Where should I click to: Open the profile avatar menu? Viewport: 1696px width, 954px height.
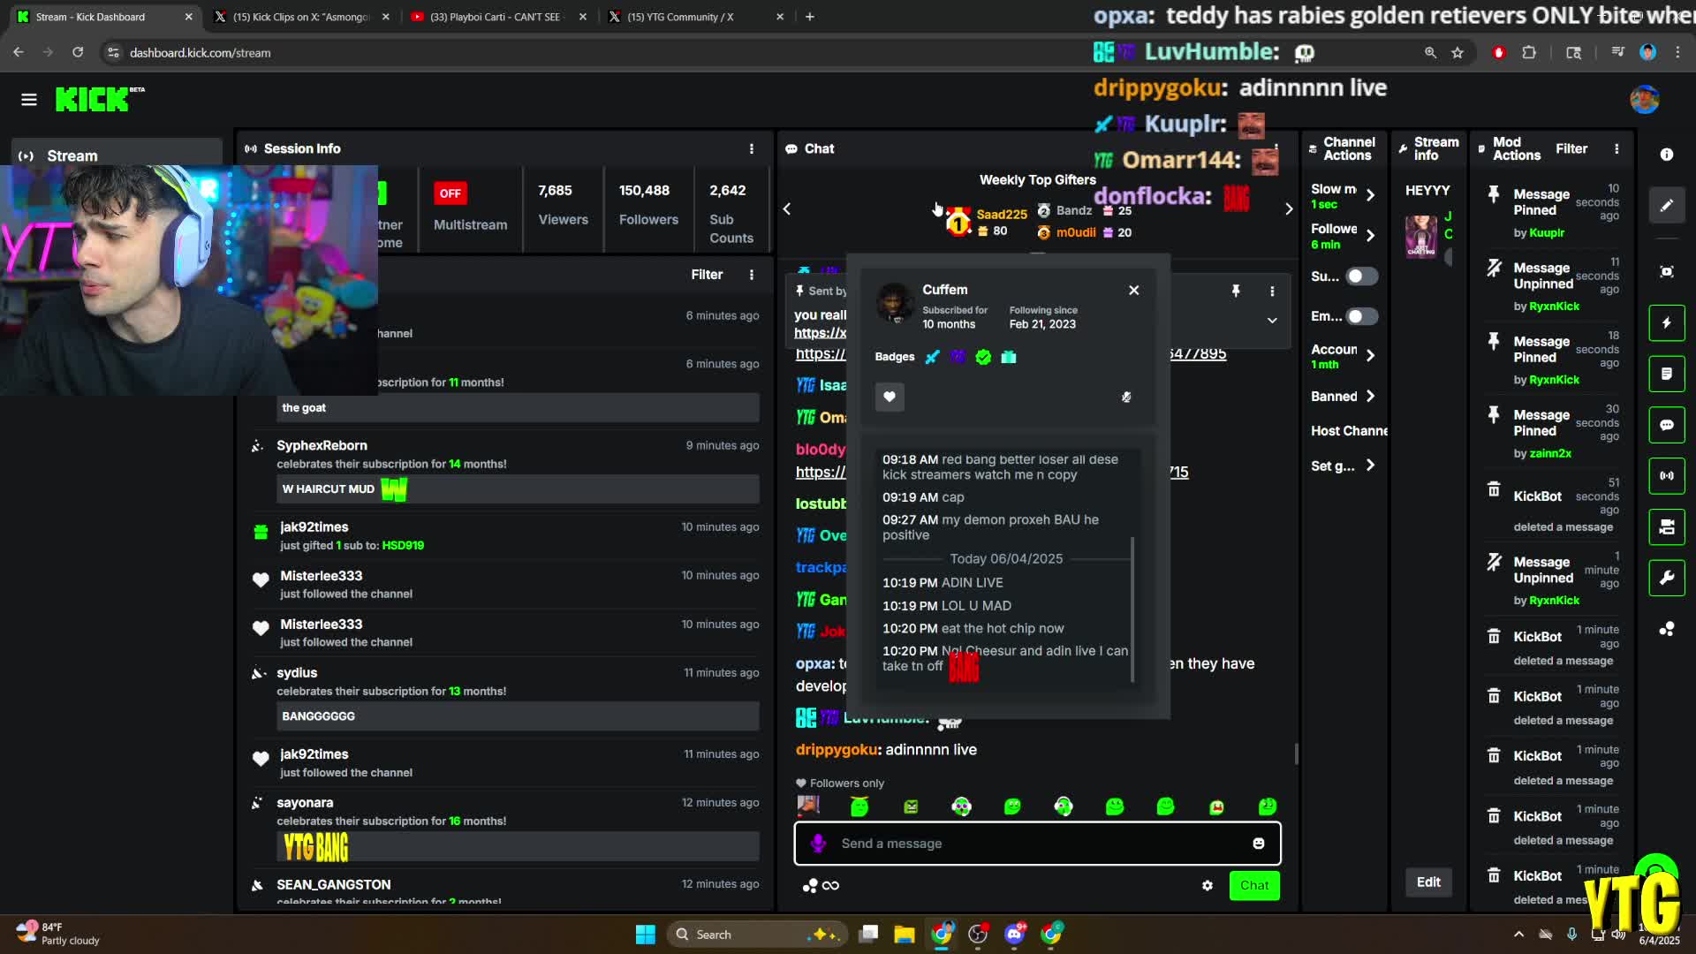pos(1644,100)
